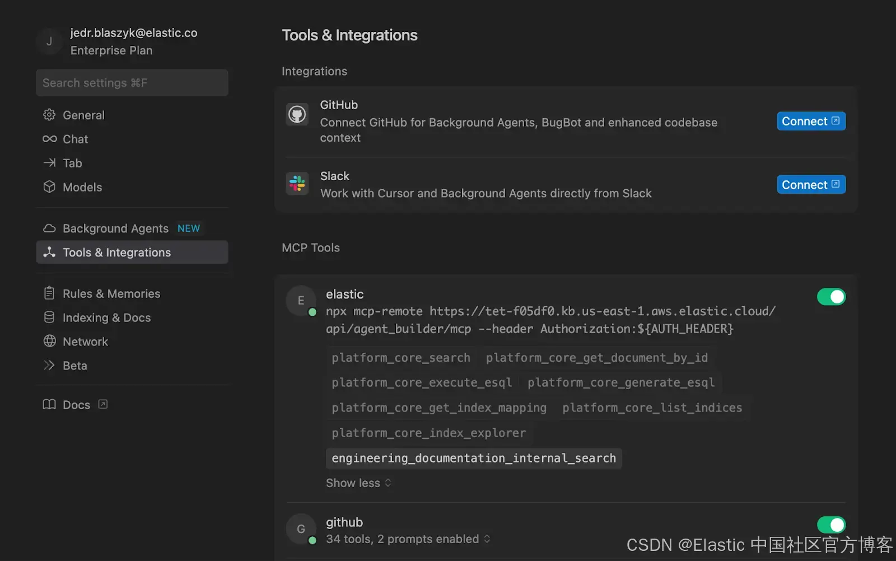This screenshot has height=561, width=896.
Task: Click the github MCP server avatar icon
Action: pyautogui.click(x=301, y=529)
